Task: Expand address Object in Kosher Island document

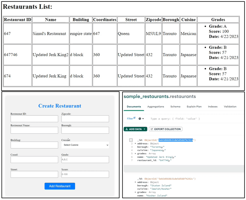Action: (x=135, y=182)
